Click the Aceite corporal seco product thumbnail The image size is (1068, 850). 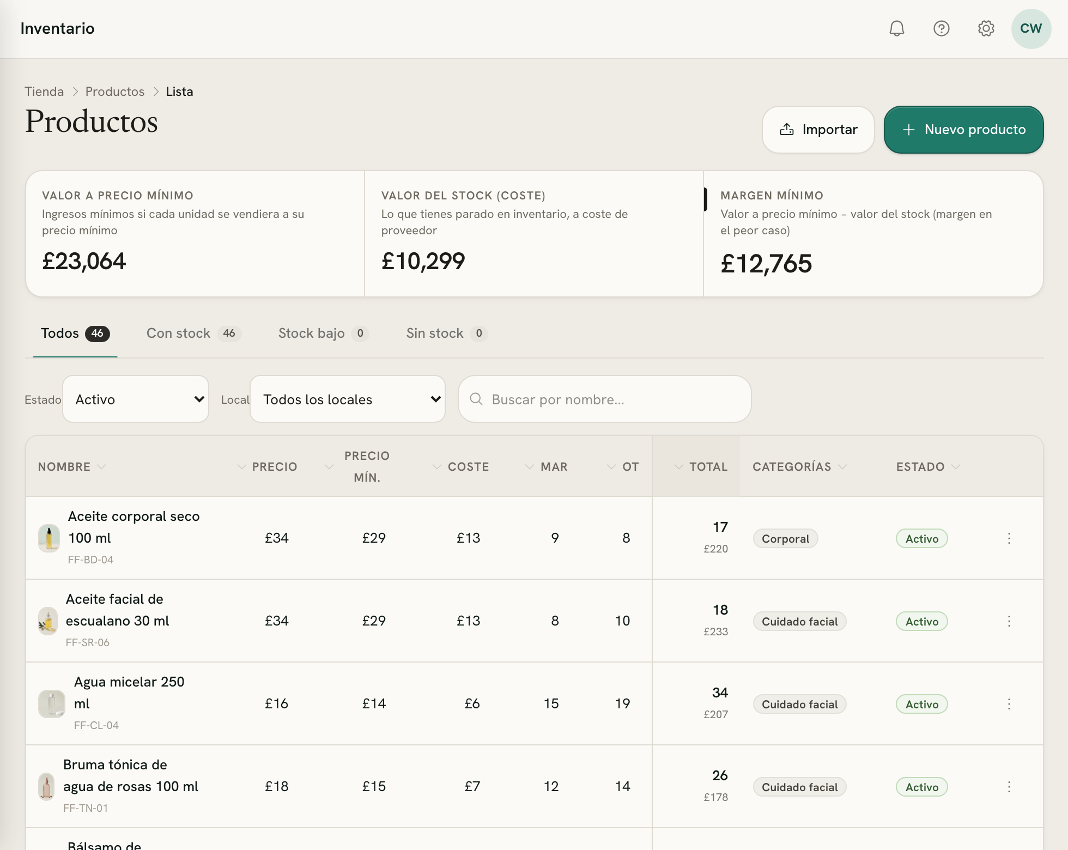click(49, 538)
